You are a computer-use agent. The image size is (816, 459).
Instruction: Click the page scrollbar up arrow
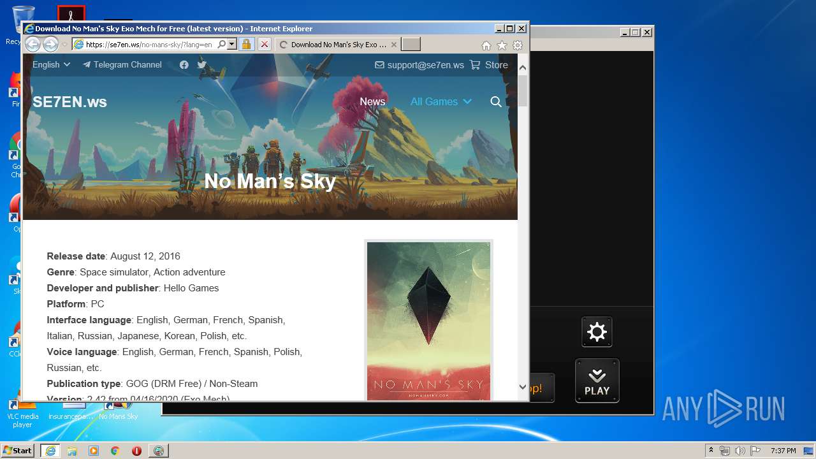[x=523, y=68]
